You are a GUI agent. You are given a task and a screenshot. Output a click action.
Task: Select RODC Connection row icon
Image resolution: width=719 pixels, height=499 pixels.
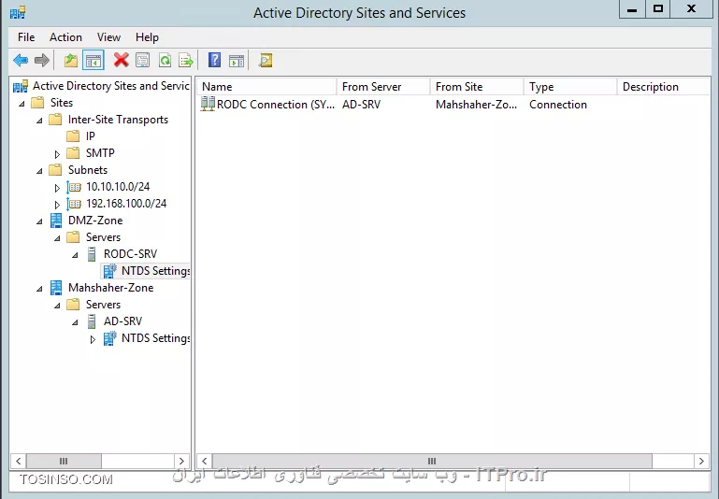[208, 104]
